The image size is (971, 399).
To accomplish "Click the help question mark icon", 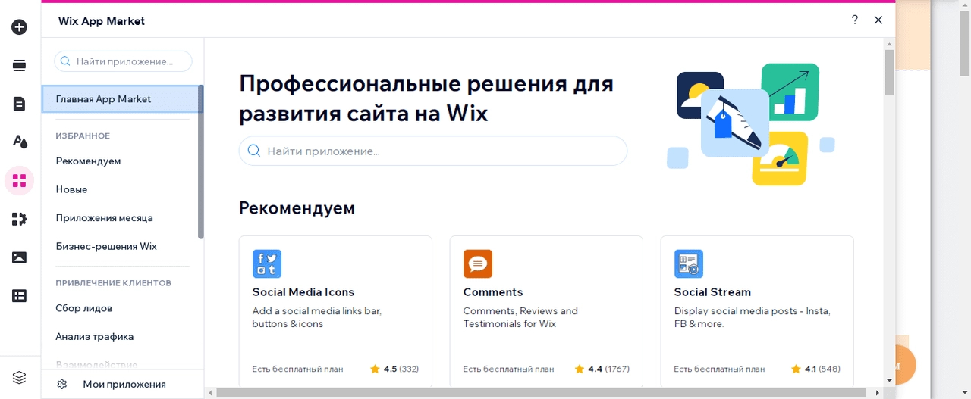I will 855,20.
